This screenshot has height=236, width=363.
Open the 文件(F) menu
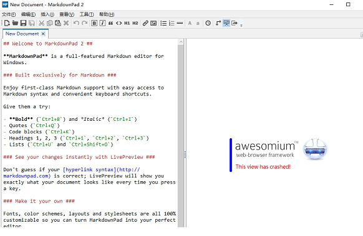click(9, 14)
